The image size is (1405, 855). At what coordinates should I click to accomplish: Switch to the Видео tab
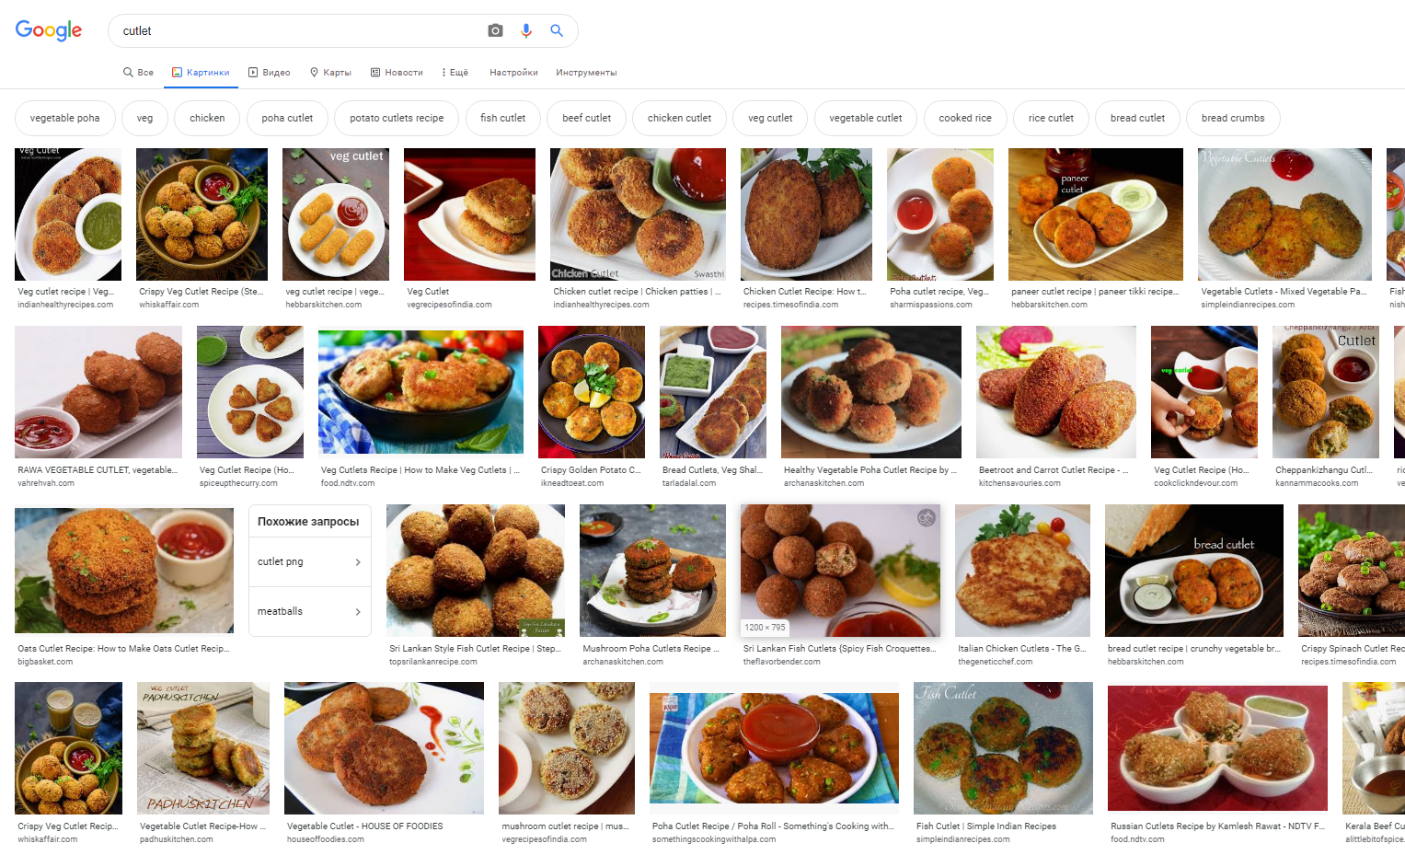269,72
